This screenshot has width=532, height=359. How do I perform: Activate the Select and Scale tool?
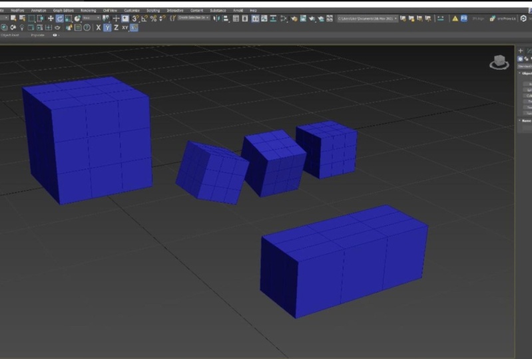click(68, 19)
